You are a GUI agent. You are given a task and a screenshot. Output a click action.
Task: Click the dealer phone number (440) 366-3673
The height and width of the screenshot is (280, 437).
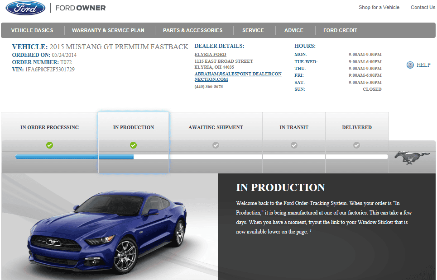[x=208, y=87]
